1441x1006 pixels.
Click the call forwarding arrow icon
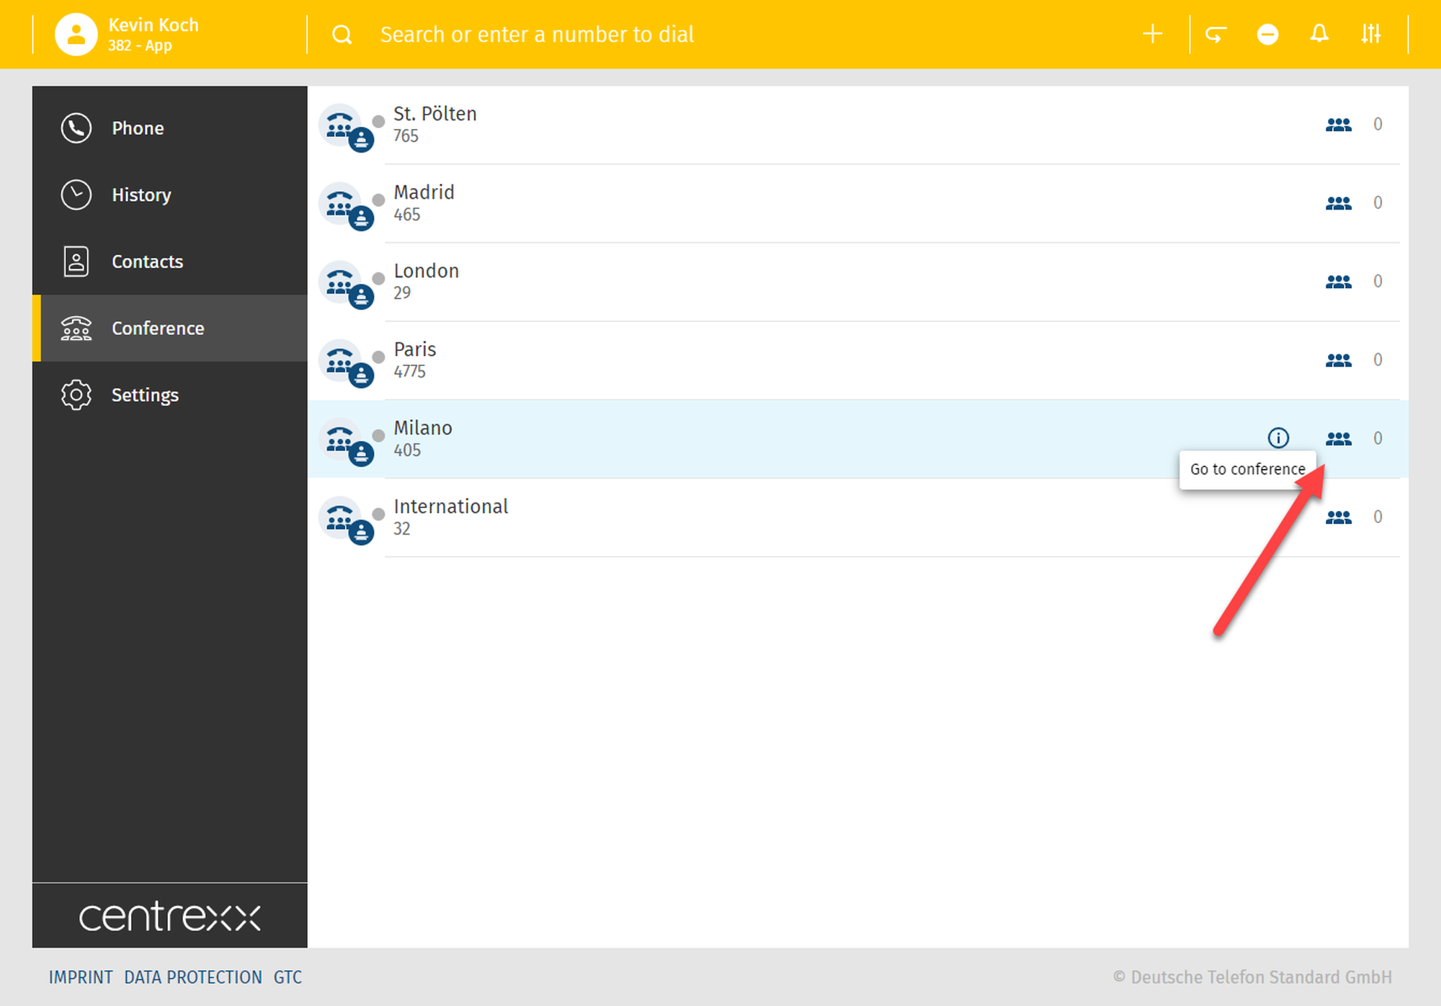(x=1215, y=34)
